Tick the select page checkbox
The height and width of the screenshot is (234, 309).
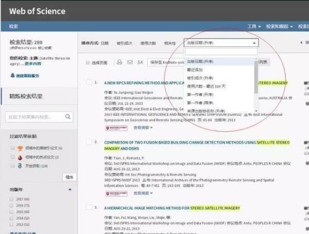click(x=88, y=63)
